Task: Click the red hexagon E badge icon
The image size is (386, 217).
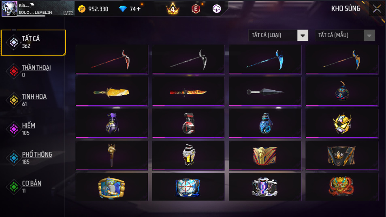Action: pos(196,9)
